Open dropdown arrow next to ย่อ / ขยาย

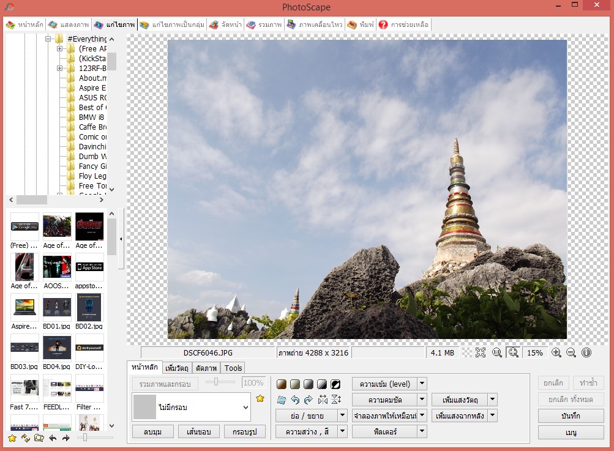[342, 416]
